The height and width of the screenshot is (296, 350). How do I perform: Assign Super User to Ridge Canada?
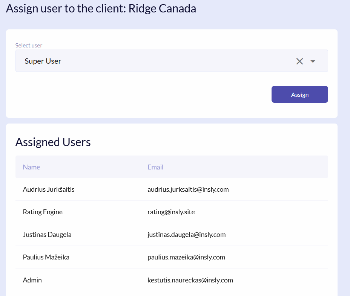click(299, 94)
